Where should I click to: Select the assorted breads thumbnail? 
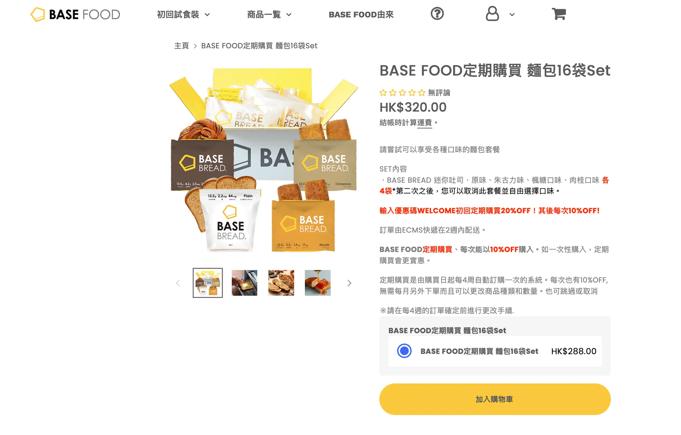tap(281, 283)
